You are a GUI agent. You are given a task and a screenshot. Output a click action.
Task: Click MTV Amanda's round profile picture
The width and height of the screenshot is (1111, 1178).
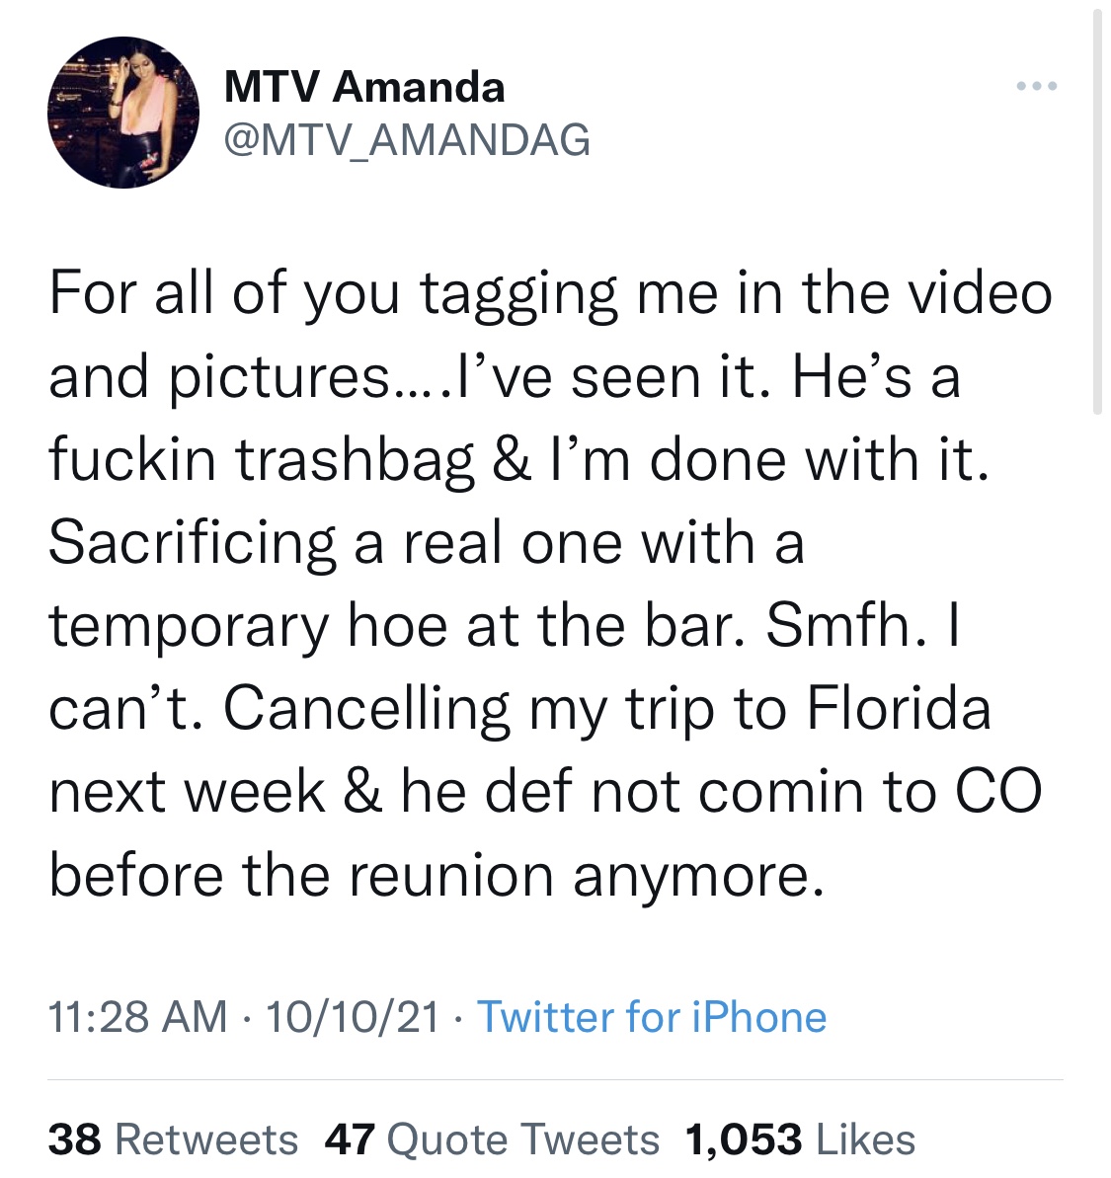point(123,113)
